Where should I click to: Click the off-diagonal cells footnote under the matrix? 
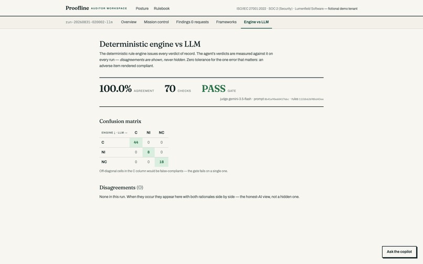click(x=164, y=171)
